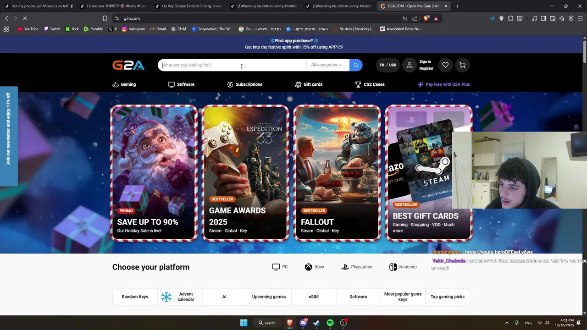The image size is (587, 330).
Task: Toggle the browser sidebar panel icon
Action: (x=543, y=18)
